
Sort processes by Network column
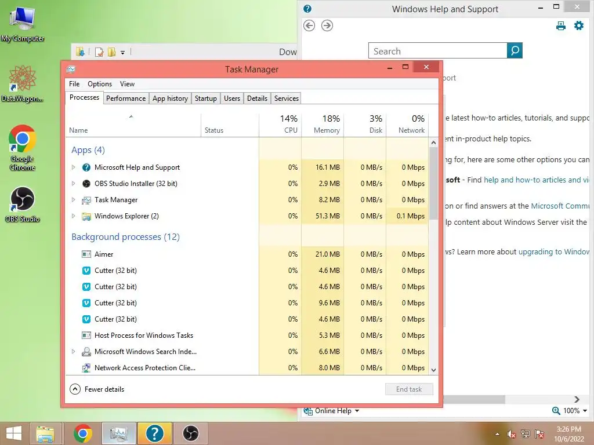tap(407, 124)
